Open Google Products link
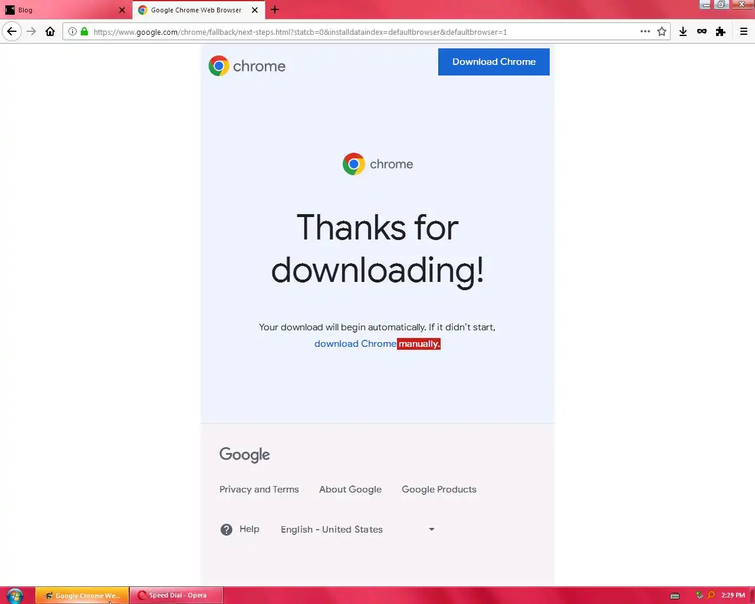755x604 pixels. [439, 490]
